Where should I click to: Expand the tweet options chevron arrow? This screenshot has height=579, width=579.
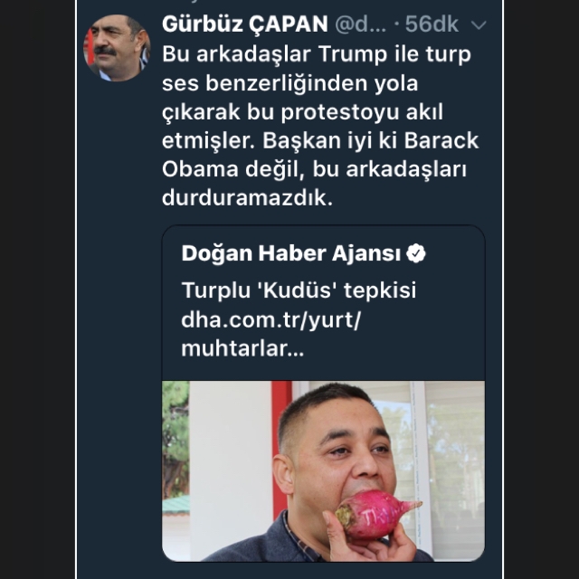tap(479, 25)
